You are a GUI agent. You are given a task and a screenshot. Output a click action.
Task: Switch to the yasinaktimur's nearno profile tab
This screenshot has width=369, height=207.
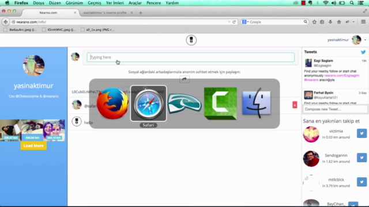(x=105, y=13)
